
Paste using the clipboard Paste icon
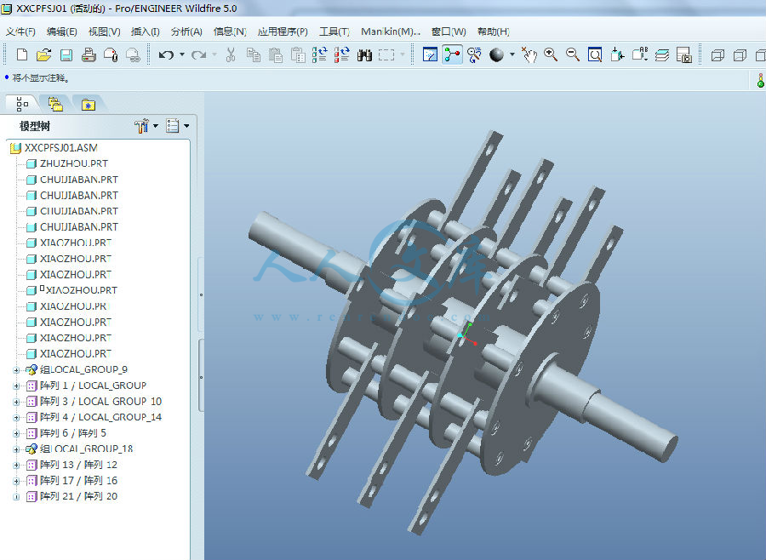coord(276,54)
